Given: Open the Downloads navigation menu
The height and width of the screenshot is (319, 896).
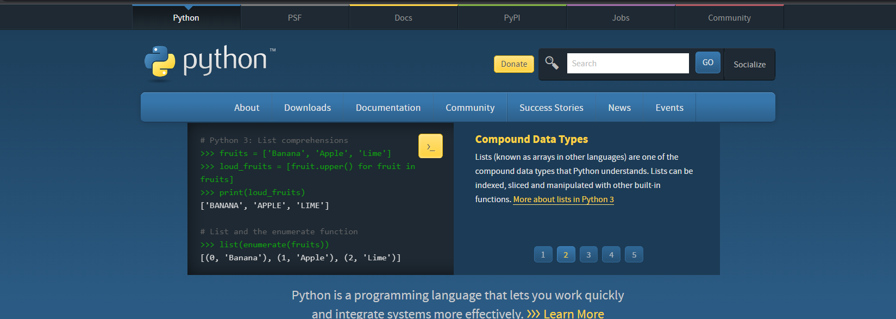Looking at the screenshot, I should [308, 108].
